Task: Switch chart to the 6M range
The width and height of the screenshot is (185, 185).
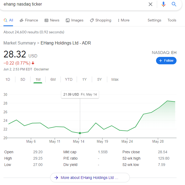Action: click(53, 79)
